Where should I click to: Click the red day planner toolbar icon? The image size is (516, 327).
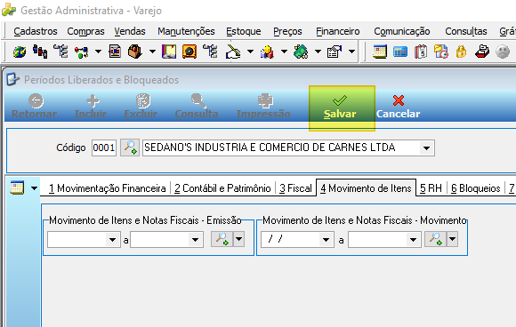pos(421,52)
